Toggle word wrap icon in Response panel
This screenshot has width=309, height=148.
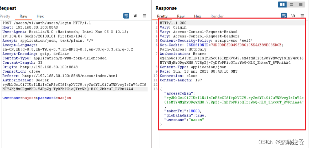(x=284, y=16)
